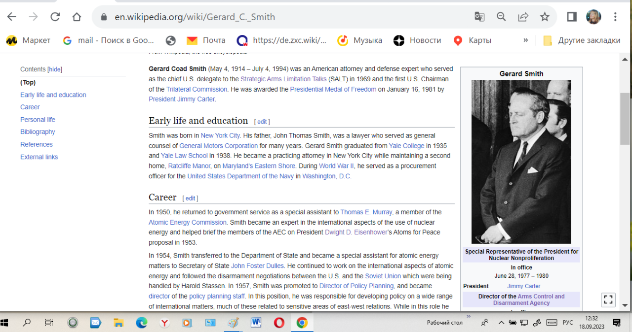Screen dimensions: 632x332
Task: Jump to (Top) in Contents
Action: click(x=28, y=82)
